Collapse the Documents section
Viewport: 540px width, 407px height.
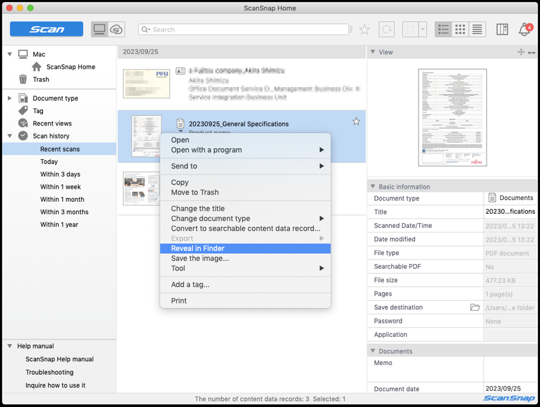pyautogui.click(x=373, y=351)
